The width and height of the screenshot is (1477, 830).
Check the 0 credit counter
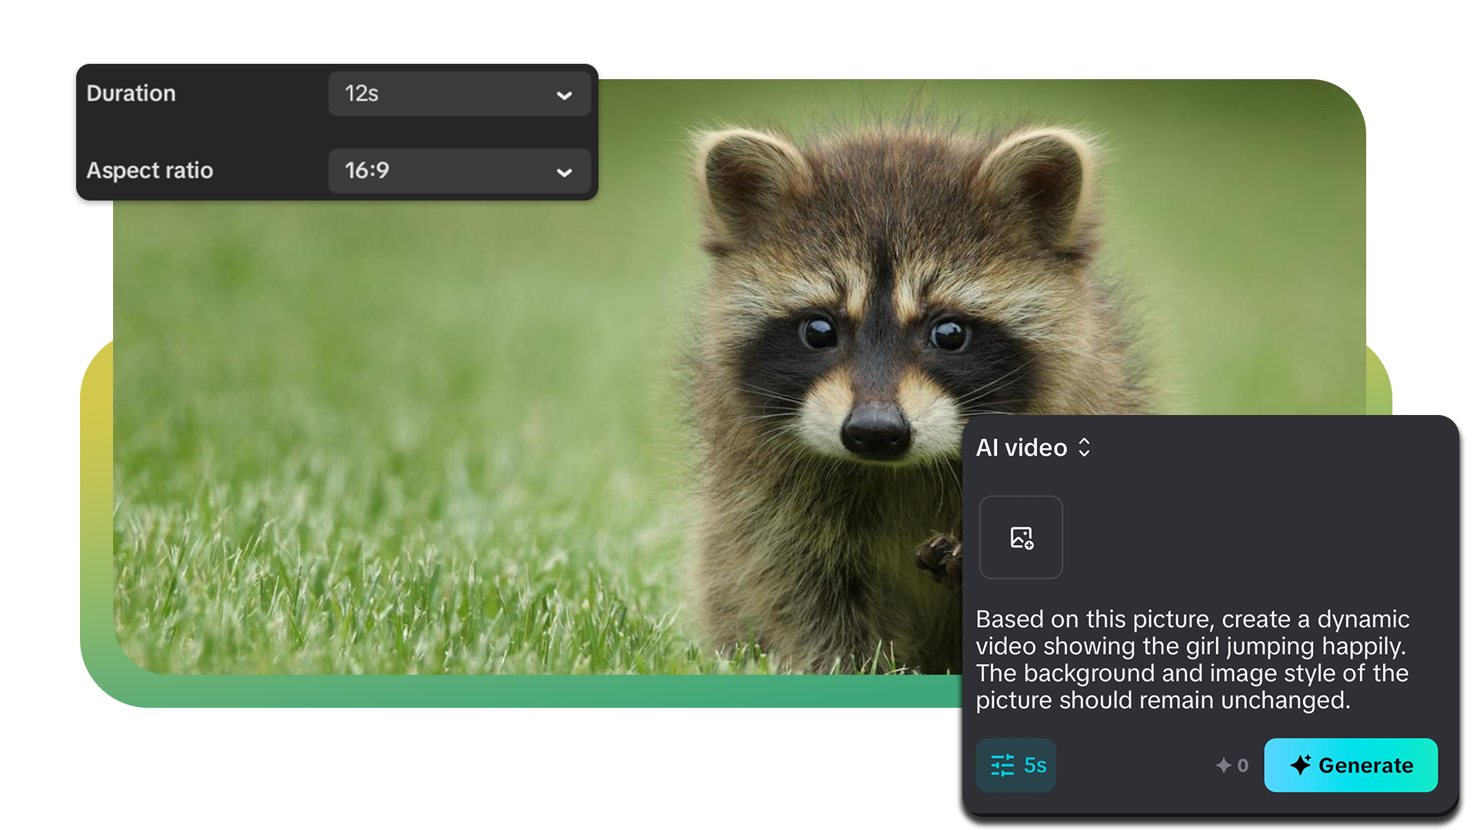click(1242, 765)
